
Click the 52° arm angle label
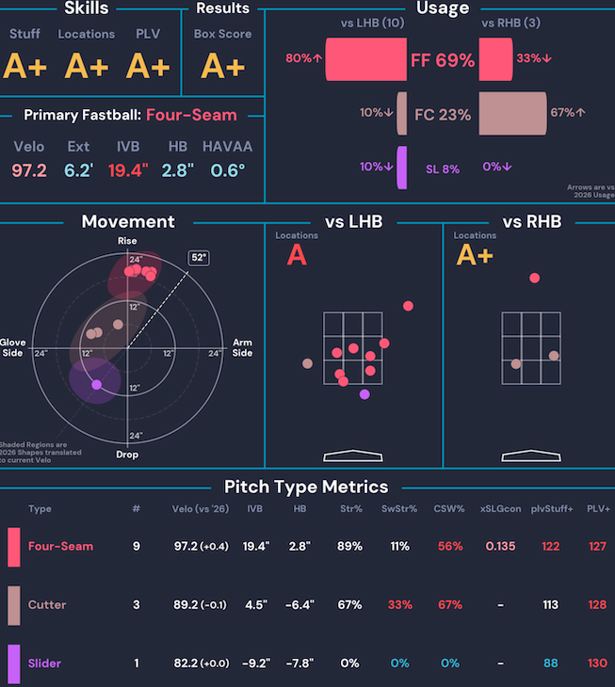[x=199, y=257]
